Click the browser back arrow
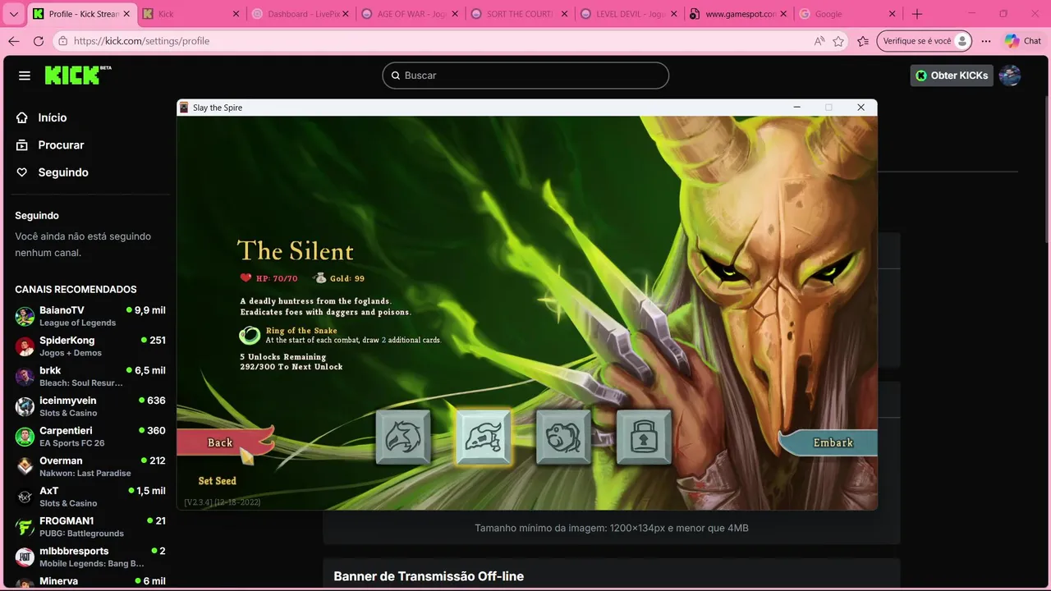The height and width of the screenshot is (591, 1051). (x=13, y=41)
